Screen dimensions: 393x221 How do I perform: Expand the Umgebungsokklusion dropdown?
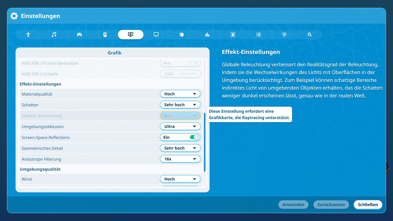[x=180, y=126]
